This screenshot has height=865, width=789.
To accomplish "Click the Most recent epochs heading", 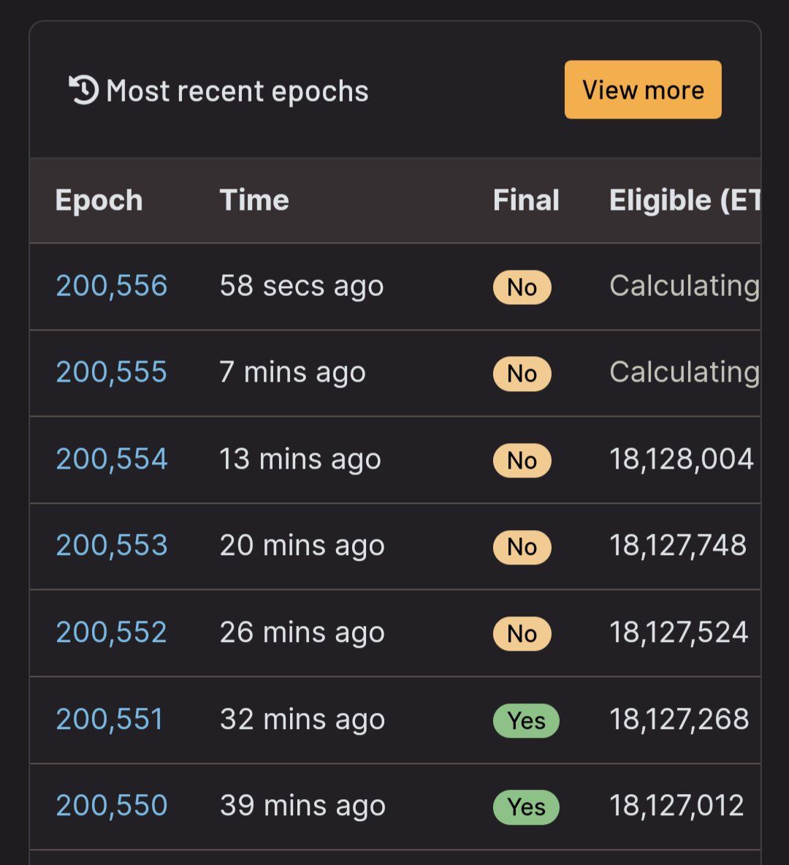I will point(237,91).
